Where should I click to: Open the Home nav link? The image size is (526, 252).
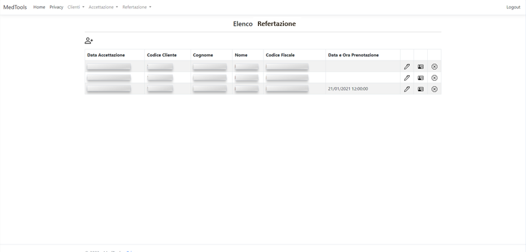coord(40,7)
